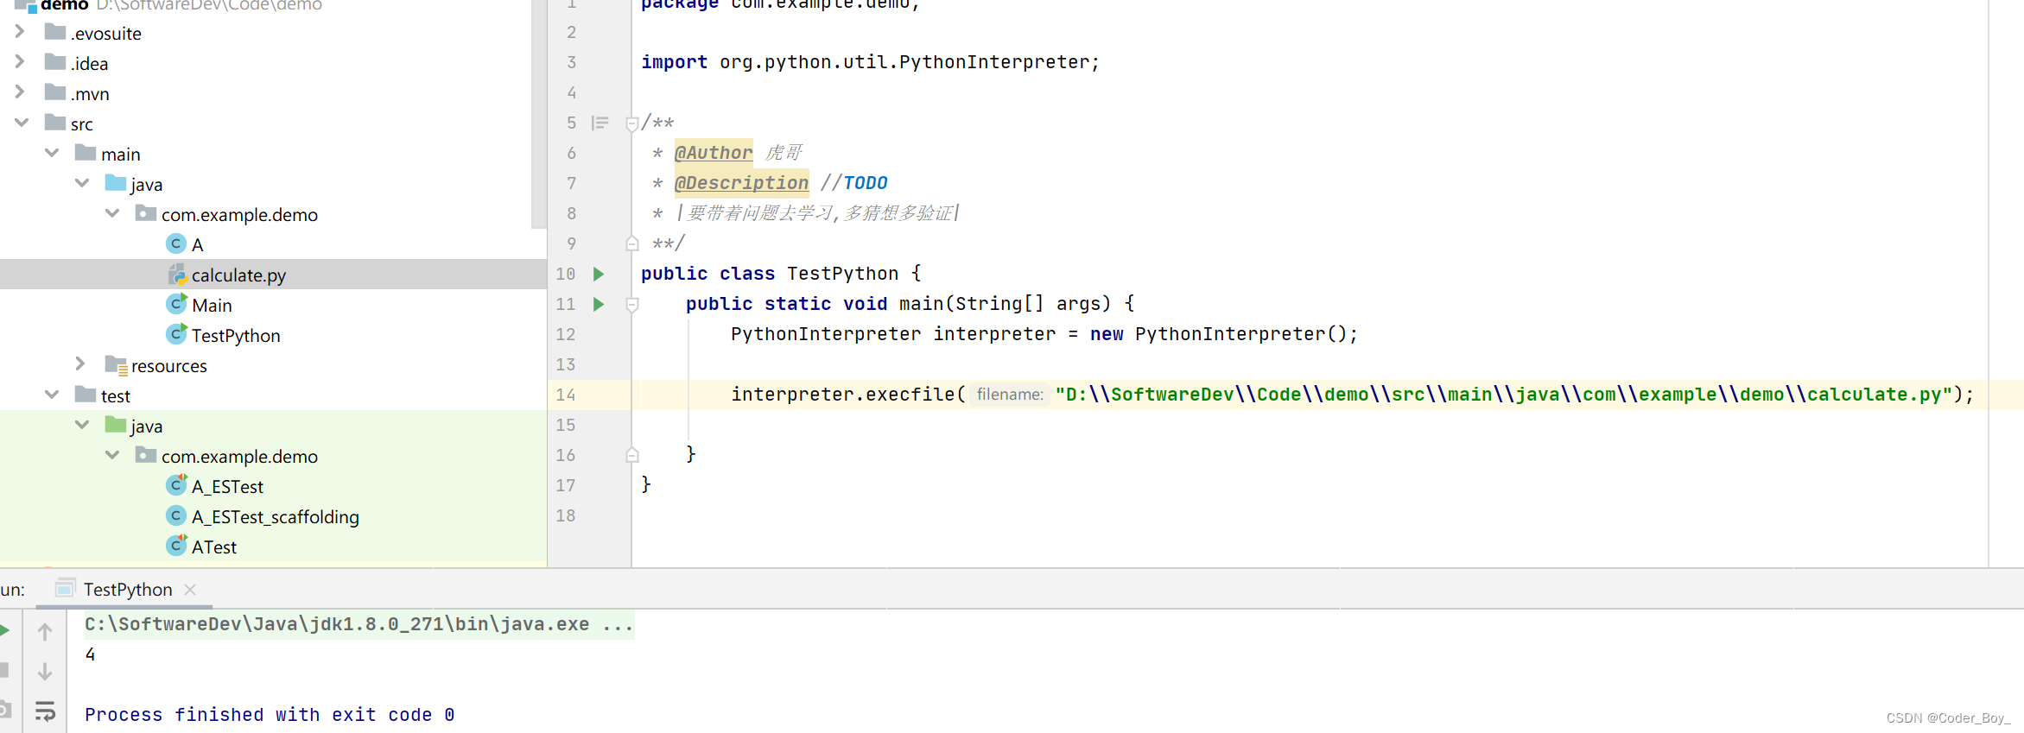This screenshot has height=733, width=2024.
Task: Run main method from line 11 gutter
Action: click(x=598, y=304)
